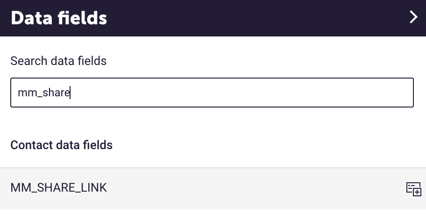Screen dimensions: 426x215
Task: Hide the panel with the right arrow icon
Action: point(413,17)
